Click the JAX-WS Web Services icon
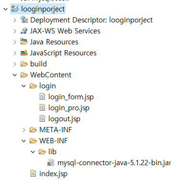 pyautogui.click(x=24, y=31)
